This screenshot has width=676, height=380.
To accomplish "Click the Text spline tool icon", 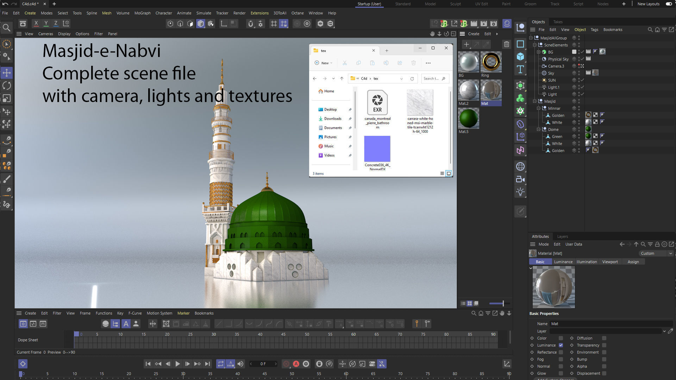I will click(520, 69).
